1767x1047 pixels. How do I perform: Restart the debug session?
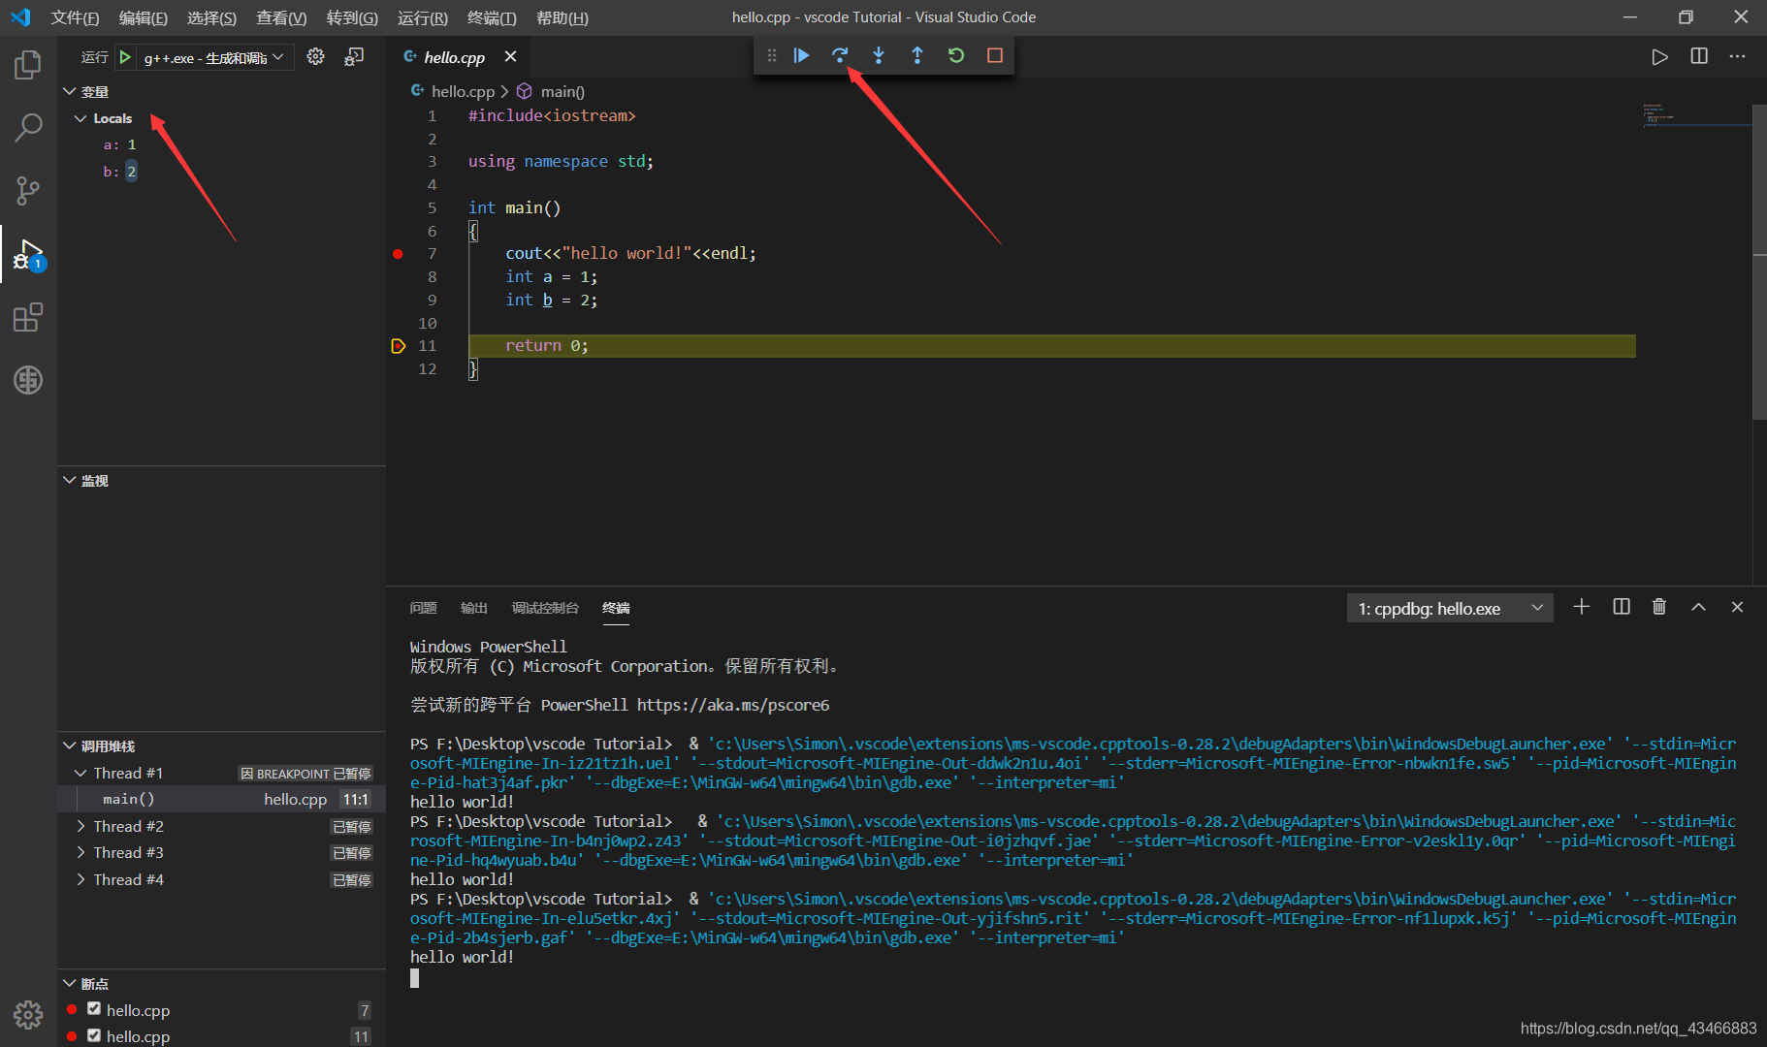(955, 55)
